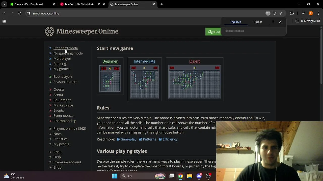View Players online list
The width and height of the screenshot is (323, 181).
70,128
